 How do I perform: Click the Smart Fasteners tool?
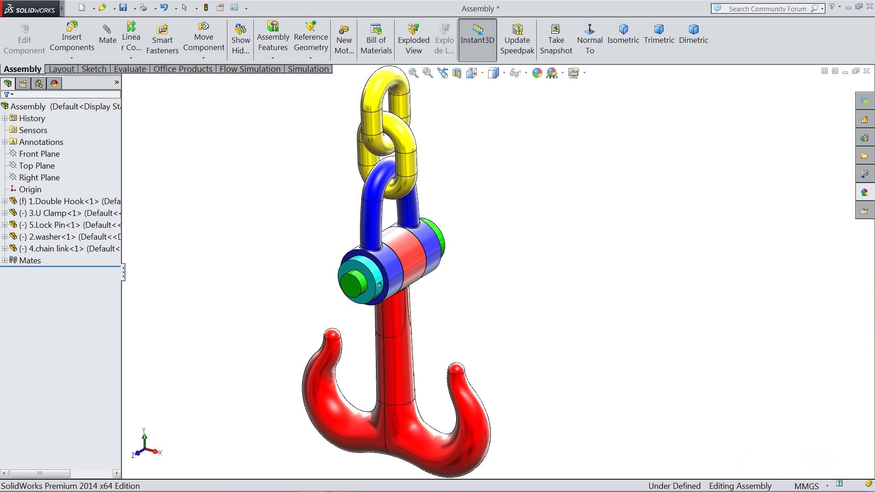point(162,39)
